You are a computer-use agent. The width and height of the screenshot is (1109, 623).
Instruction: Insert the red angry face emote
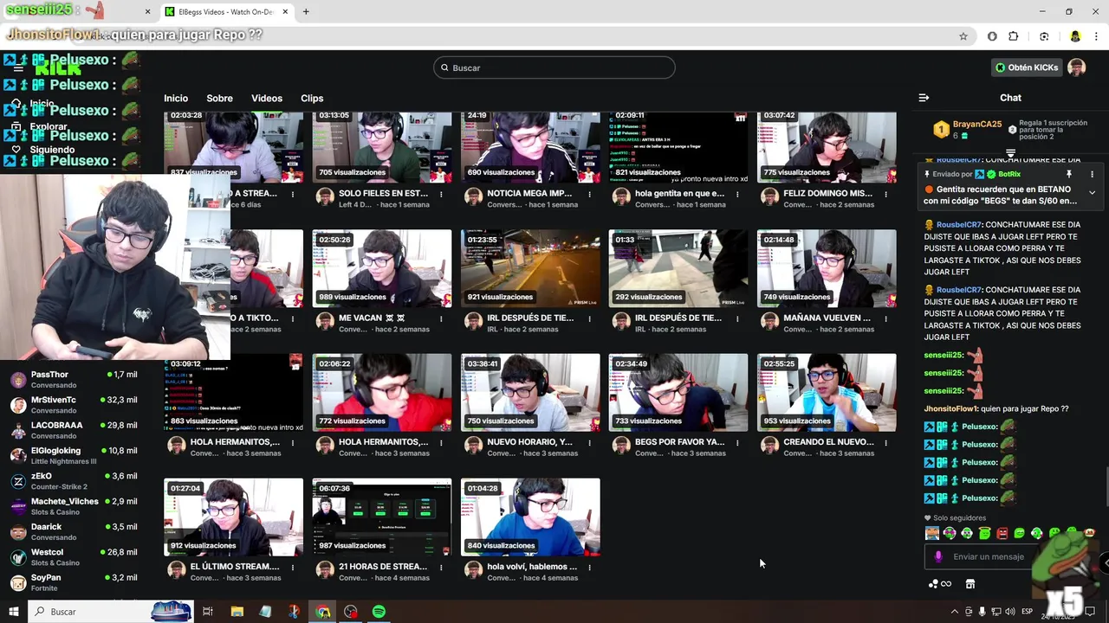click(x=1002, y=533)
